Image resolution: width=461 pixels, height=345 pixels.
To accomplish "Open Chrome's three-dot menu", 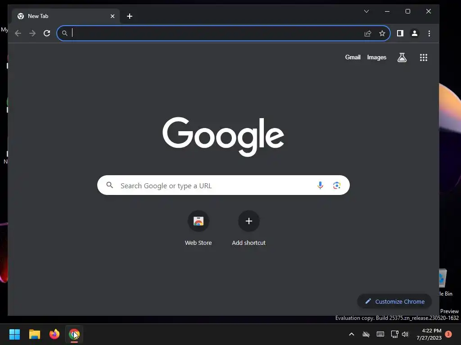I will point(429,33).
